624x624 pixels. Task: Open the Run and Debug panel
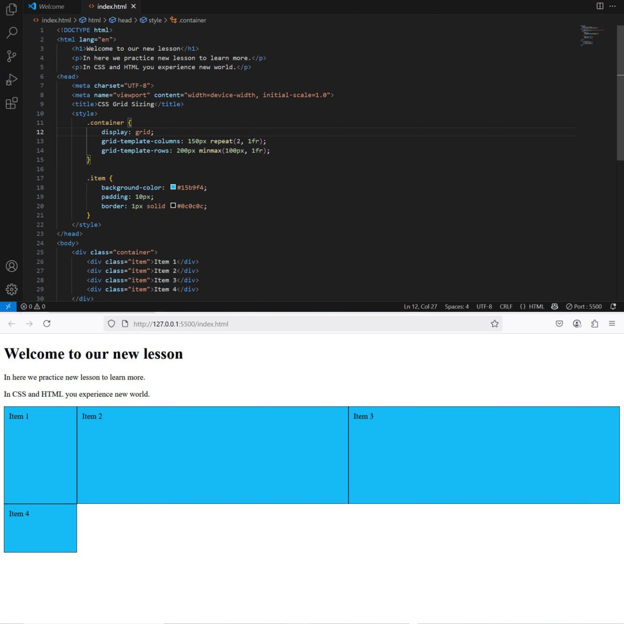11,80
